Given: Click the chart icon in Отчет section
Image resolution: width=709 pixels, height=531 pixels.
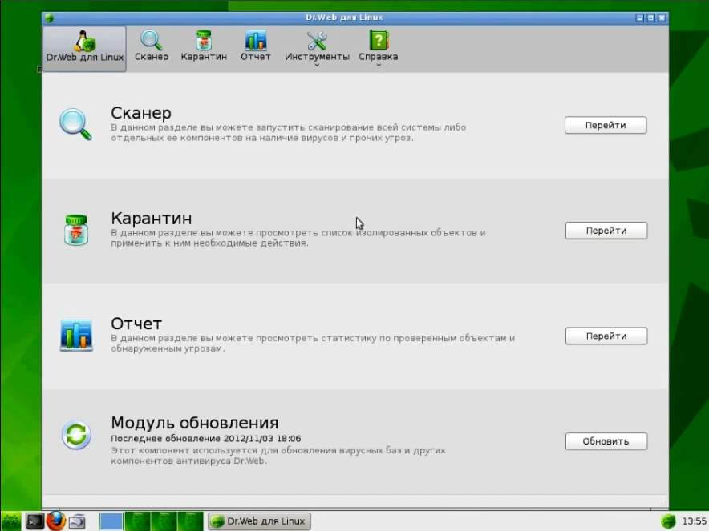Looking at the screenshot, I should point(76,335).
